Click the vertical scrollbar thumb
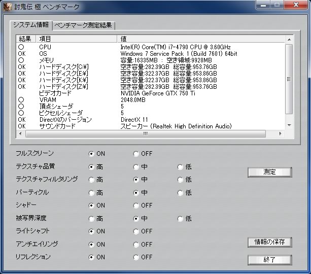 289,79
